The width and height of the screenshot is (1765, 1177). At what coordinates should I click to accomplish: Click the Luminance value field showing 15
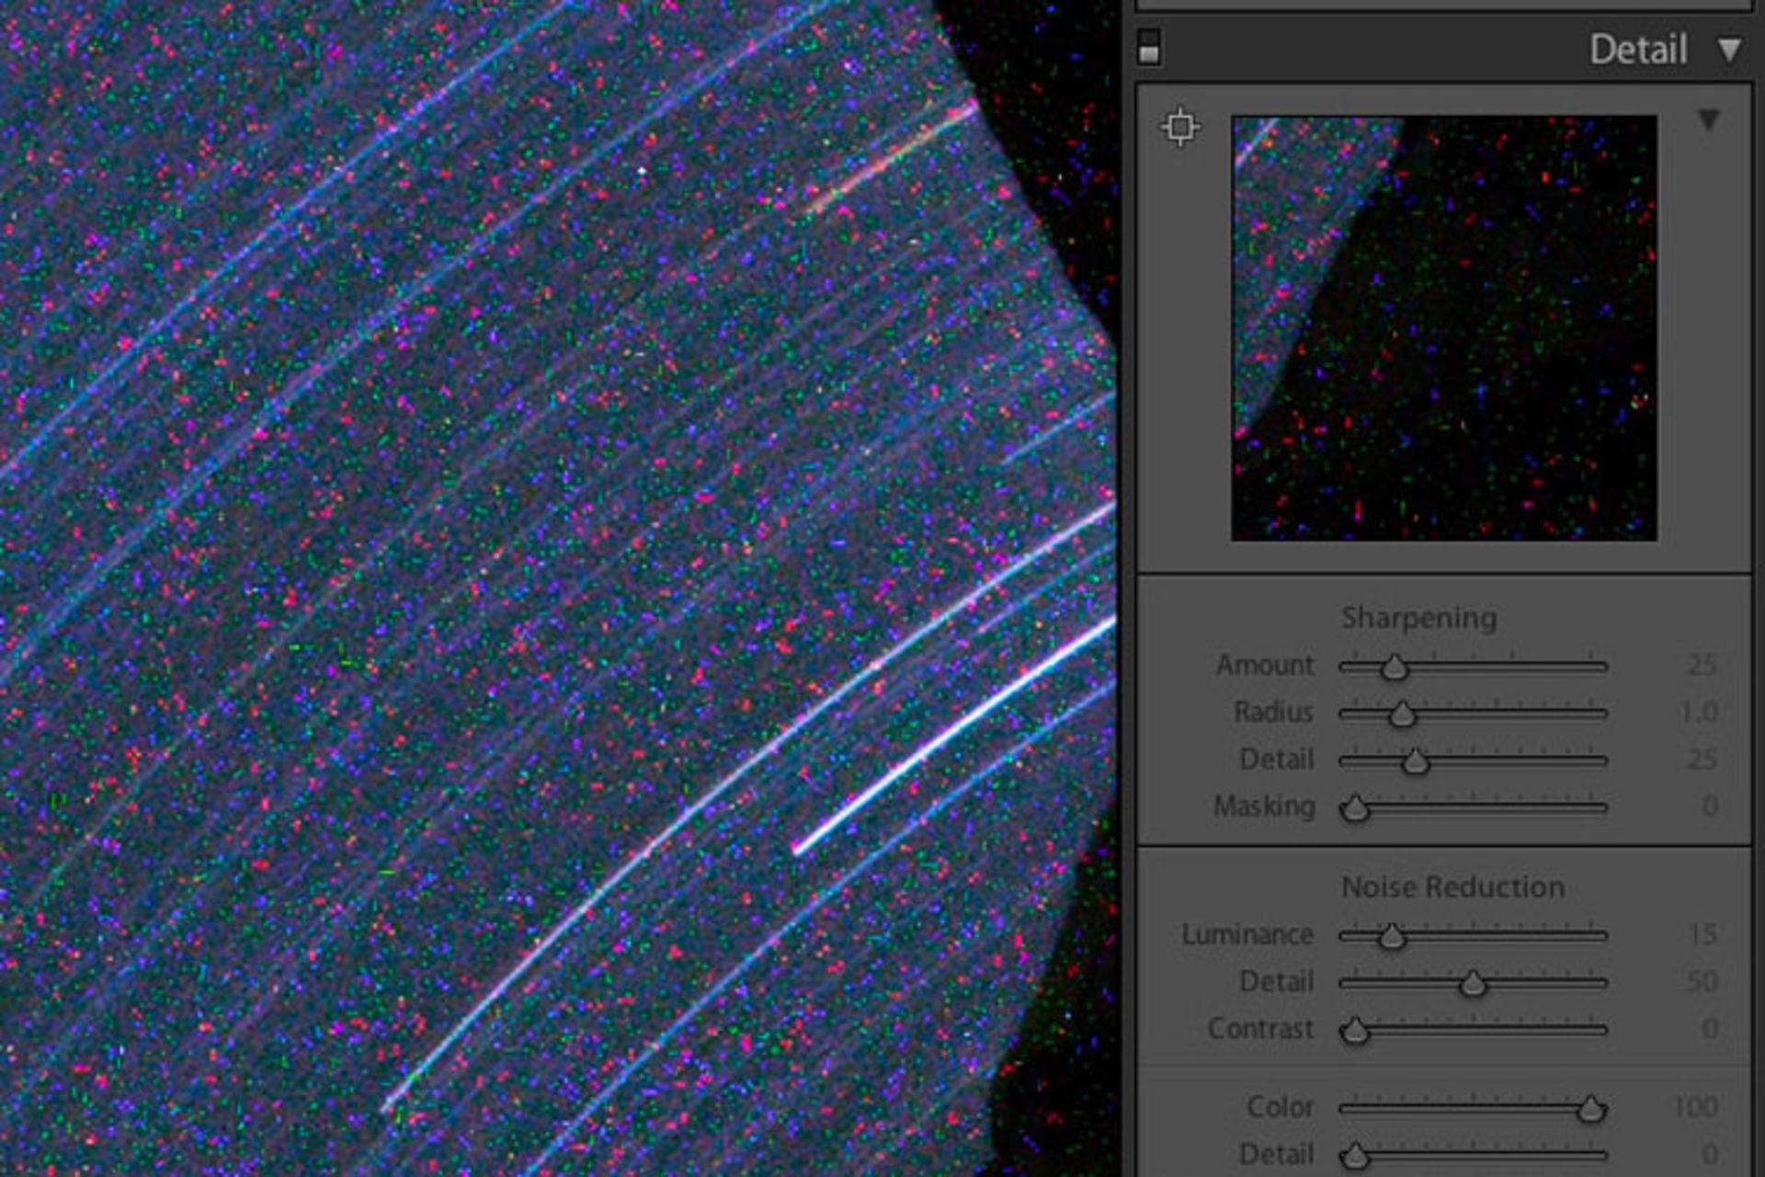coord(1702,935)
